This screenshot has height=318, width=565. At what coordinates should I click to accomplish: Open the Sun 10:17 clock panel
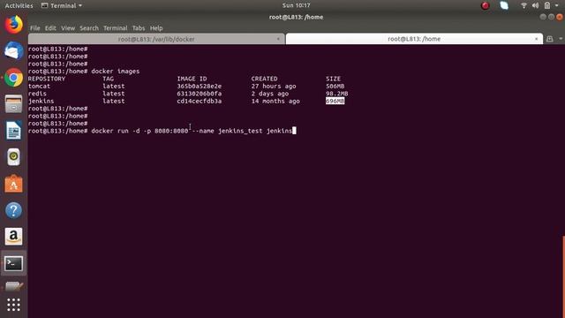pyautogui.click(x=297, y=5)
